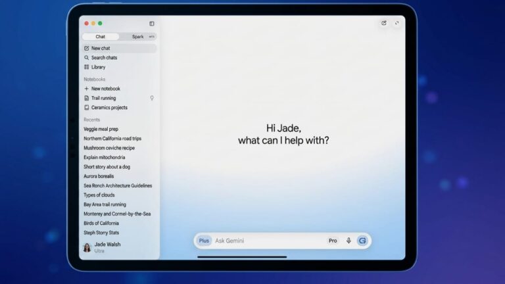Click the Plus button in prompt bar

pos(204,241)
